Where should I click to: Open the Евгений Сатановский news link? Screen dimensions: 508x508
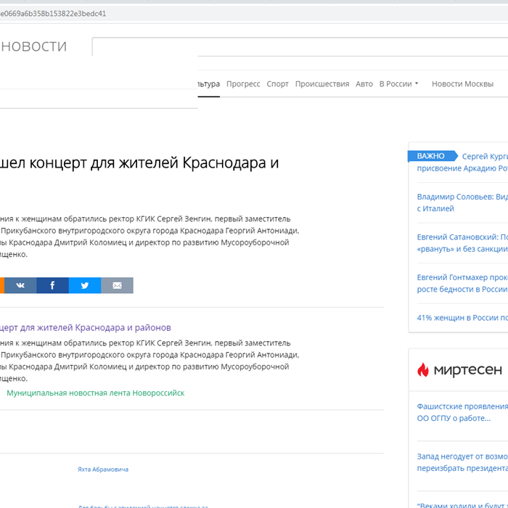[x=462, y=243]
